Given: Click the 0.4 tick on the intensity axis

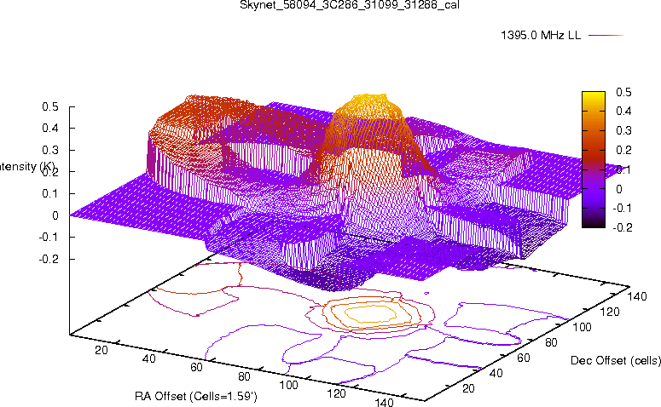Looking at the screenshot, I should (50, 129).
